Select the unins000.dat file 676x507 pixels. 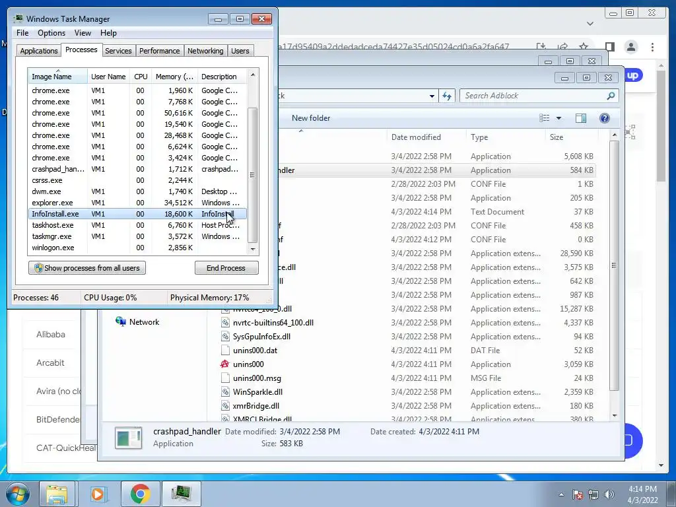[255, 350]
